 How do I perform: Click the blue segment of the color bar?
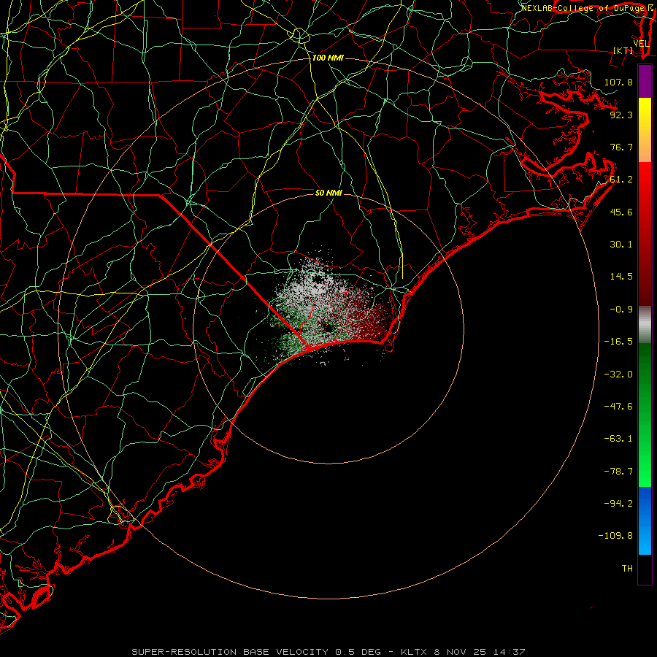645,520
